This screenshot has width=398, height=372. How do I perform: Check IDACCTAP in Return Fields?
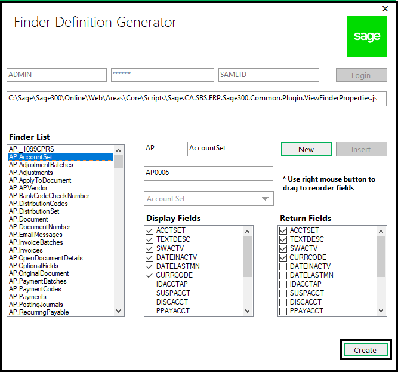click(x=283, y=284)
